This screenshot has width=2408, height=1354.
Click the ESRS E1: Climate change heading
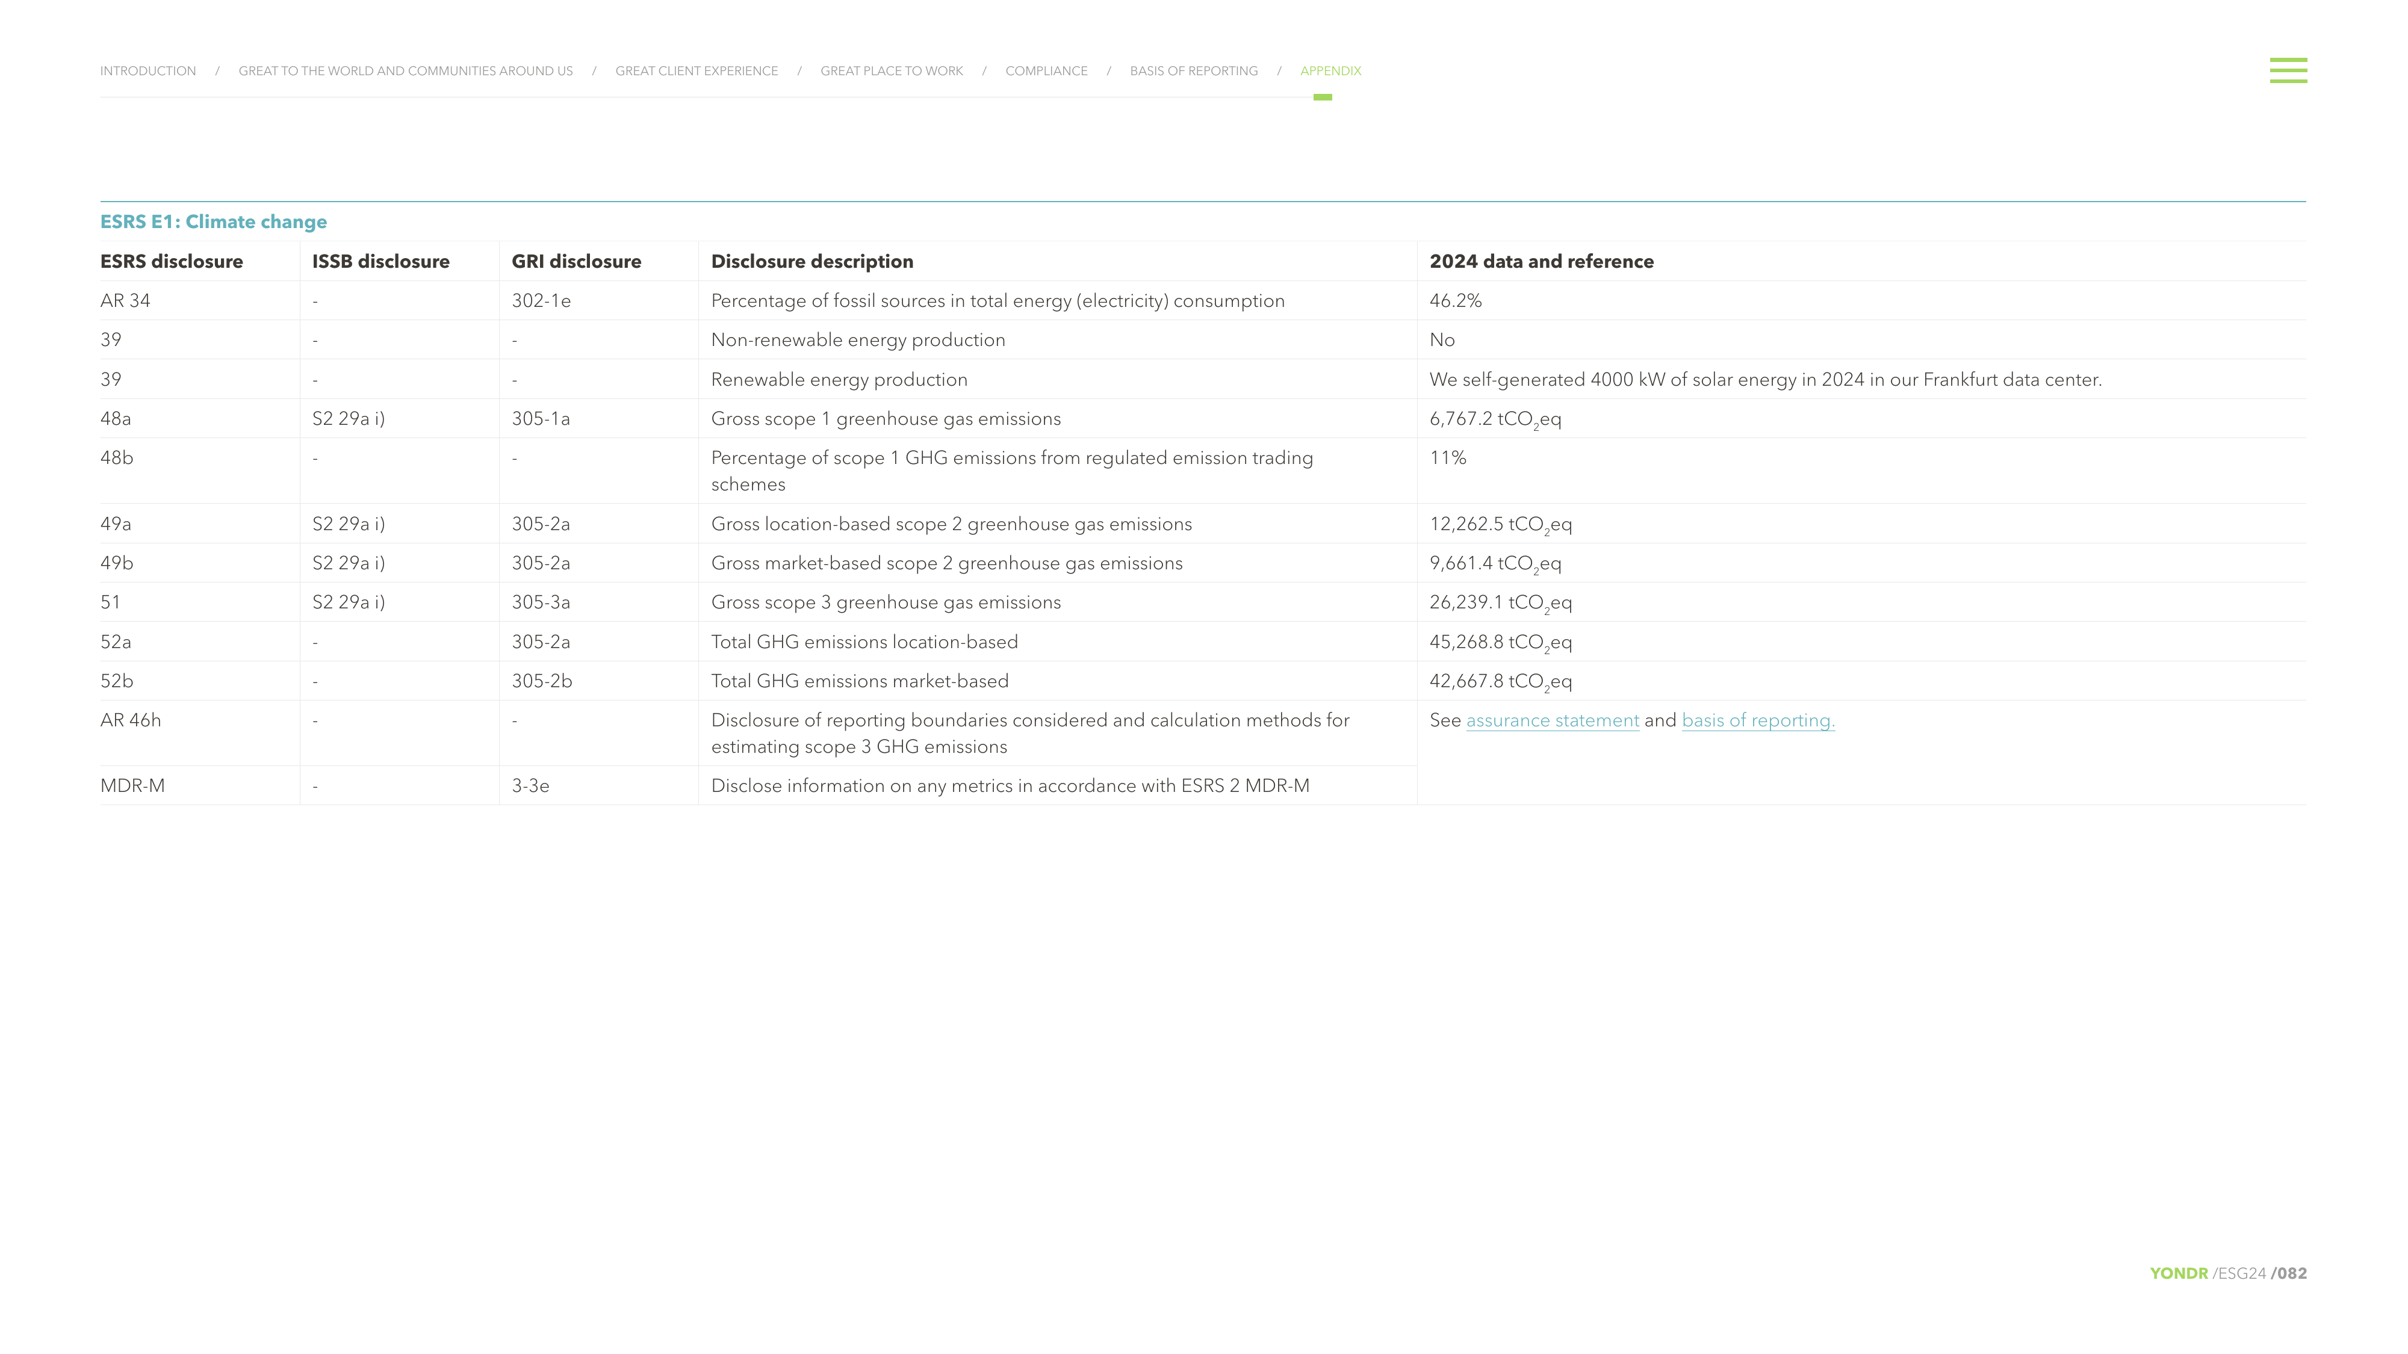213,221
